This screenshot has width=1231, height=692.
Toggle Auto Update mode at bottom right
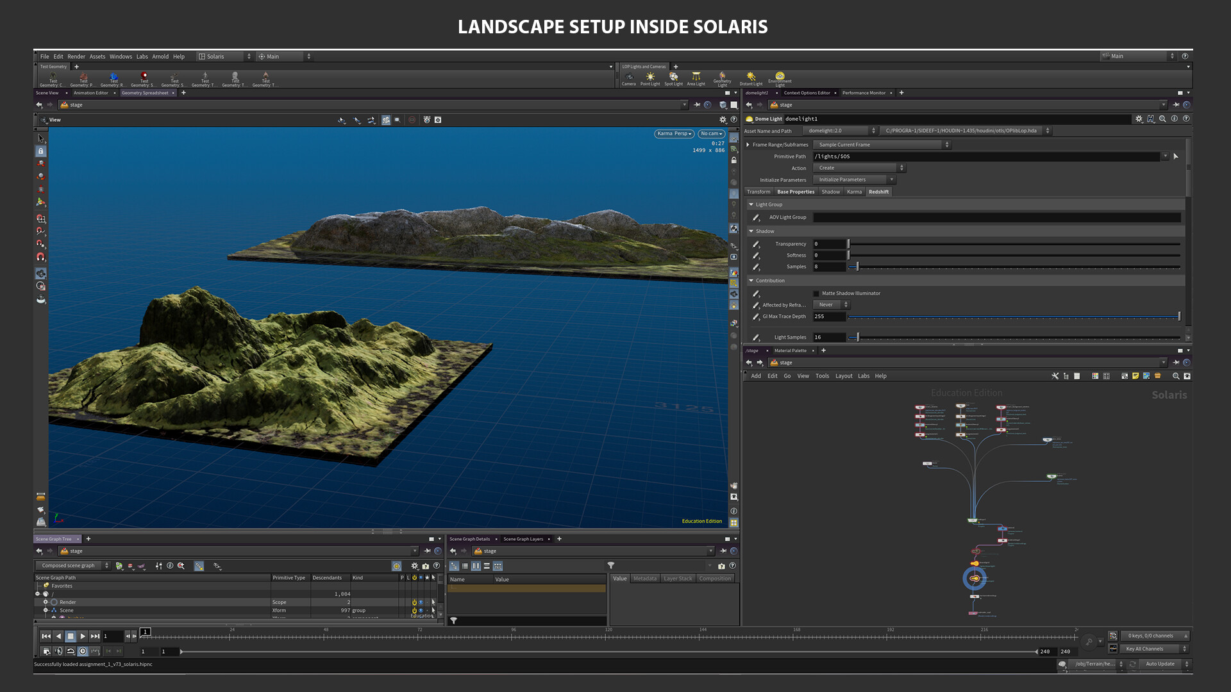1160,664
